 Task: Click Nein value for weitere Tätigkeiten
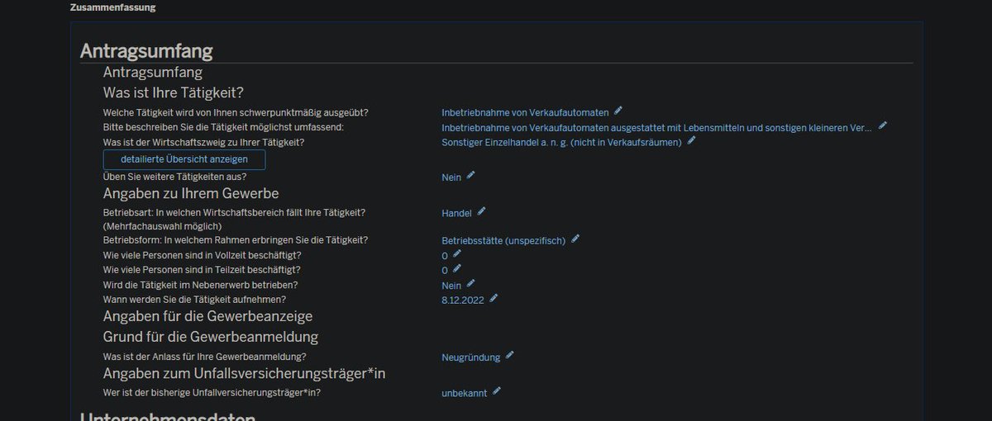451,177
